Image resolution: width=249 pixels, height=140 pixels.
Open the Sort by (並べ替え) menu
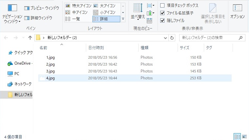click(138, 12)
